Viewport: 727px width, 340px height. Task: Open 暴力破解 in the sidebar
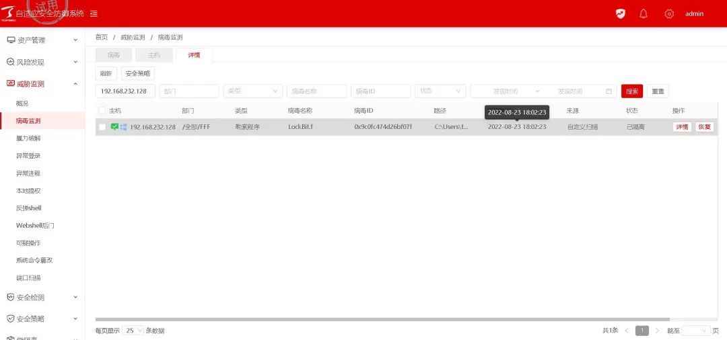[28, 138]
